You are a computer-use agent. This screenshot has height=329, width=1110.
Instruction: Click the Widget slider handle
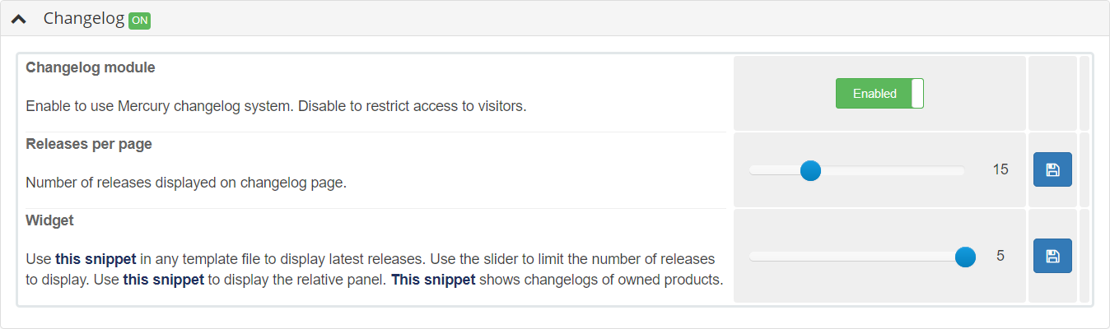(966, 257)
